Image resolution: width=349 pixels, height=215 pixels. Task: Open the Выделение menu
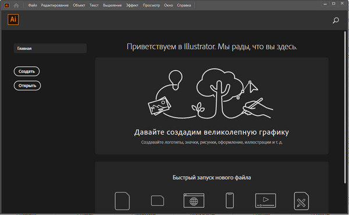[x=112, y=5]
